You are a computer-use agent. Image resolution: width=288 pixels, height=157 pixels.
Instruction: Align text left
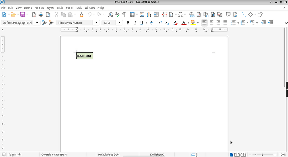pos(205,23)
